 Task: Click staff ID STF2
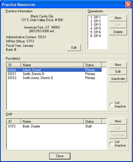(x=12, y=126)
